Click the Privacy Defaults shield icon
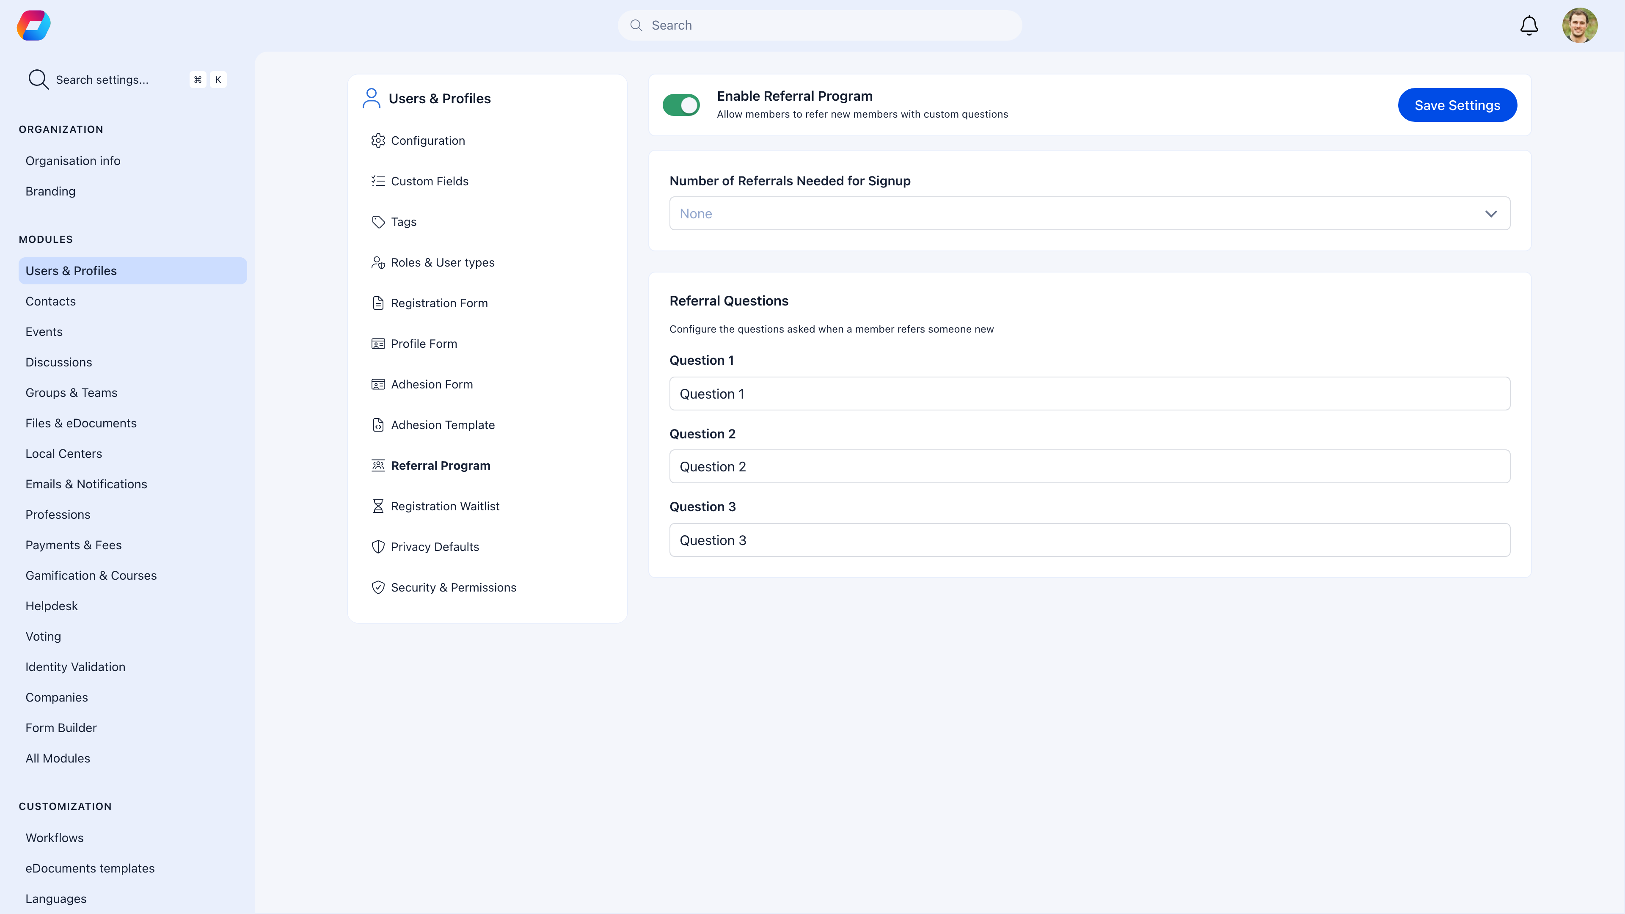The width and height of the screenshot is (1625, 914). 378,546
